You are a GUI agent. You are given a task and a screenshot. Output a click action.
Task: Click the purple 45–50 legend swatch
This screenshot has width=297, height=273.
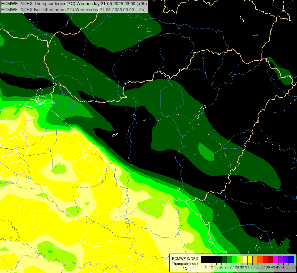coord(281,259)
